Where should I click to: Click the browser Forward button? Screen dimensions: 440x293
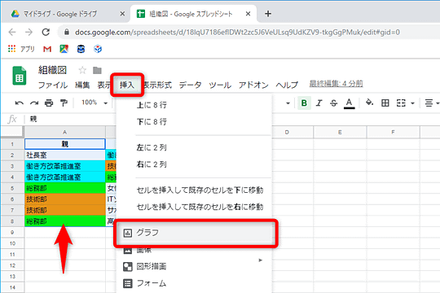point(29,33)
